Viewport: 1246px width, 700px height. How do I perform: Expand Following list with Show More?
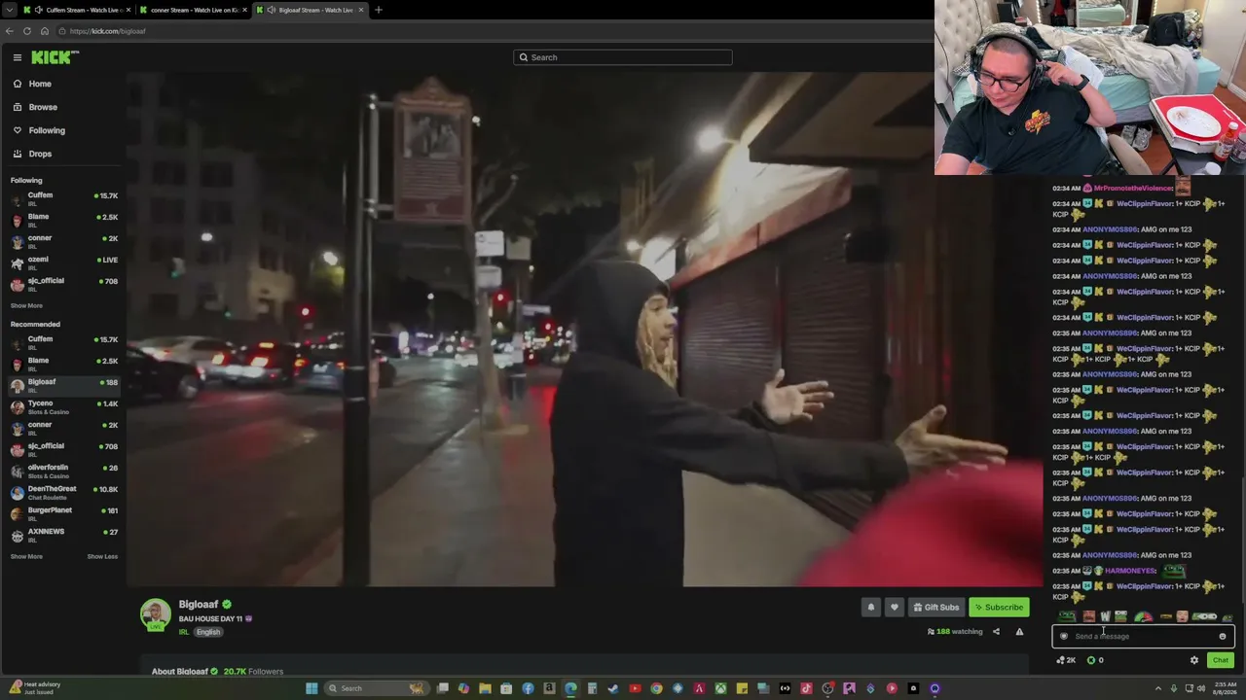26,305
